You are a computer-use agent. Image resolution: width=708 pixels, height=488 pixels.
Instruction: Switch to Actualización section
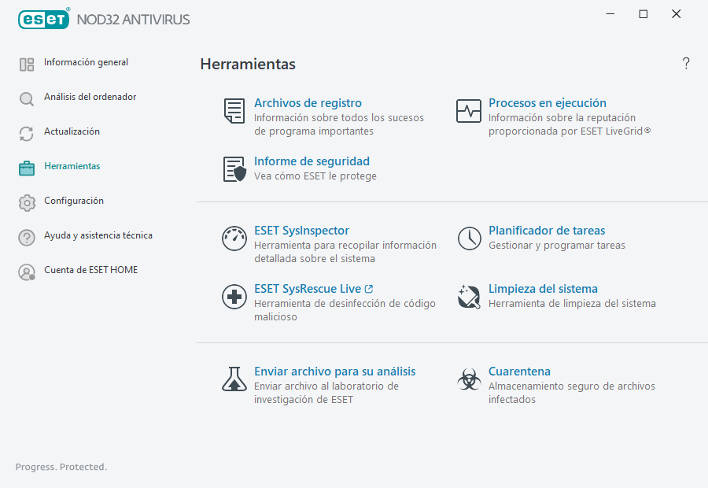click(x=27, y=132)
